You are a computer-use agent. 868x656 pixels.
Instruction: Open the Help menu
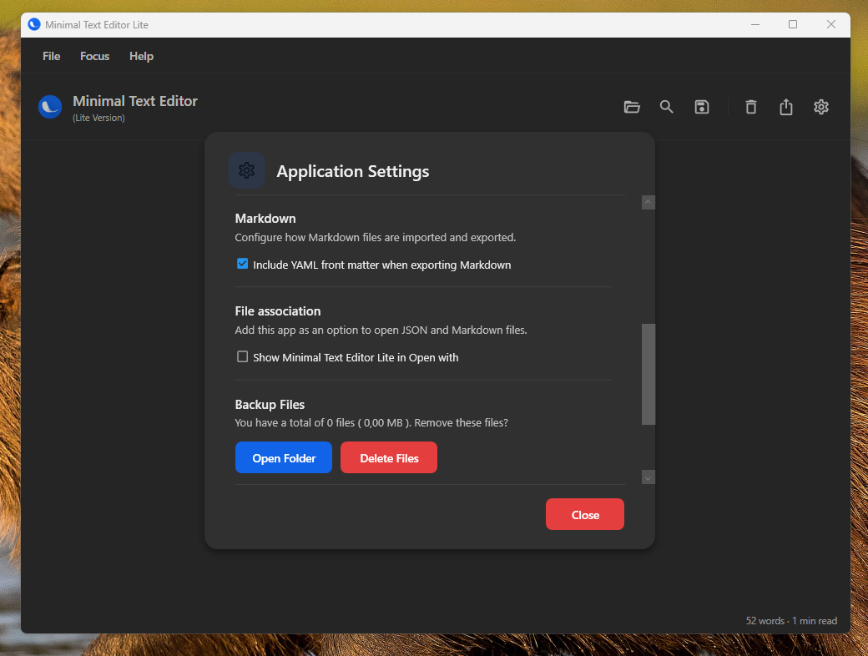tap(141, 56)
